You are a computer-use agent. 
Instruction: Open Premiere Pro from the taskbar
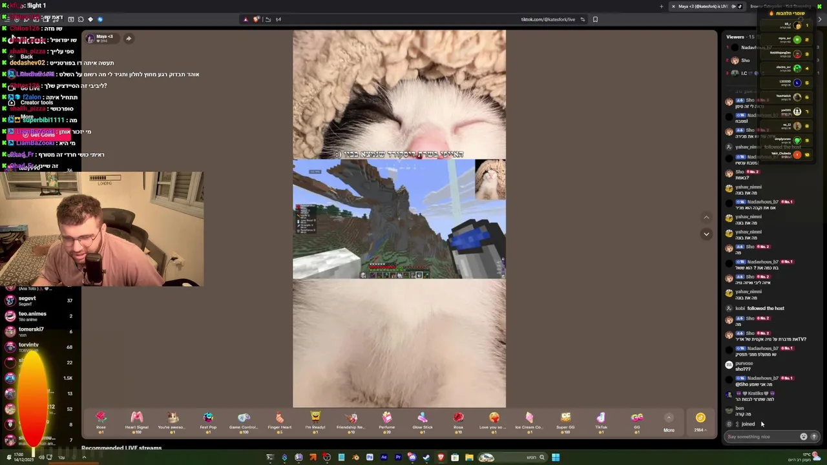pos(398,457)
